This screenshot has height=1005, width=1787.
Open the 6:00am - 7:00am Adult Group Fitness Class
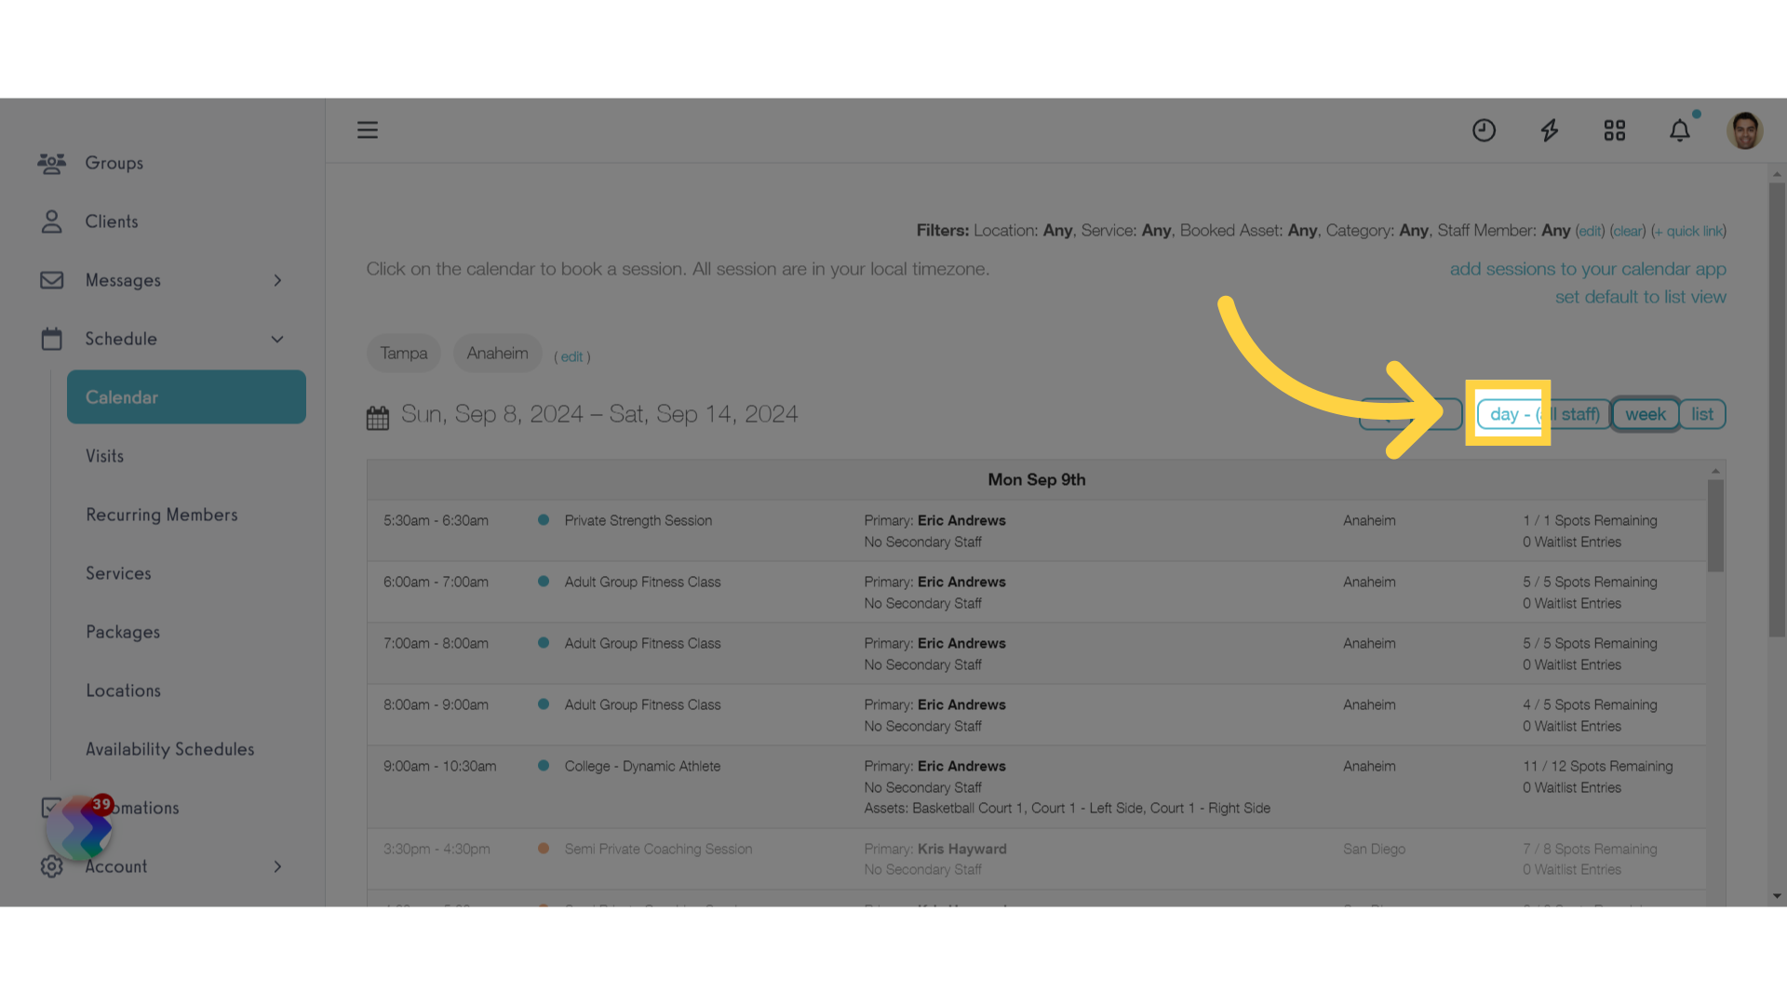pos(1037,592)
